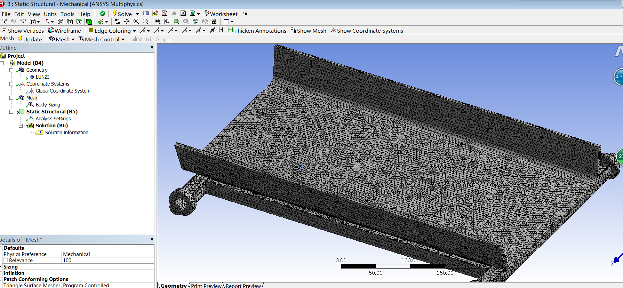Viewport: 623px width, 288px height.
Task: Tick the Relevance parameter checkbox
Action: (x=6, y=261)
